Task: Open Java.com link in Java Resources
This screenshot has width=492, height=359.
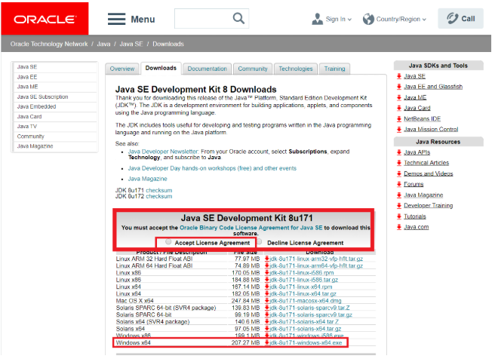Action: 416,227
